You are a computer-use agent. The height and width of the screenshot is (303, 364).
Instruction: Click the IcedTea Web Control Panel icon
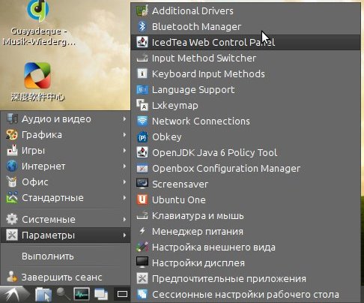[142, 42]
